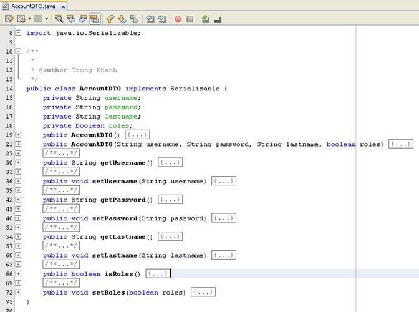Expand the comment fold on line 69
The image size is (419, 312).
click(x=18, y=283)
